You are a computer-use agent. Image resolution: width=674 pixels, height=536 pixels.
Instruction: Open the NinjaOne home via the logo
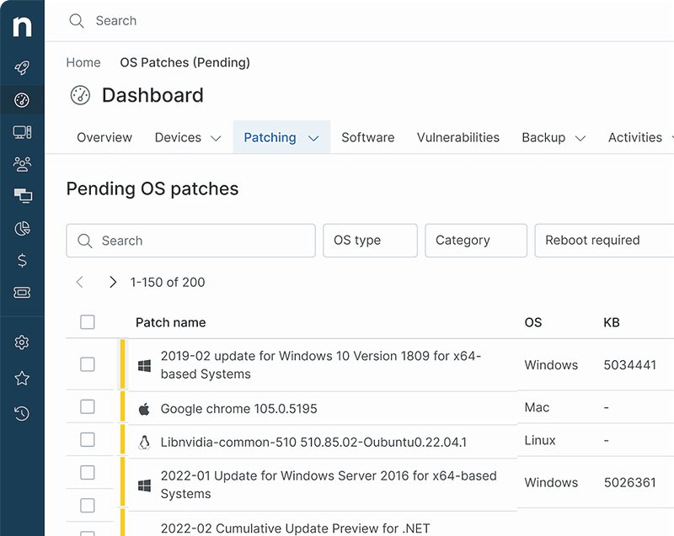tap(21, 25)
